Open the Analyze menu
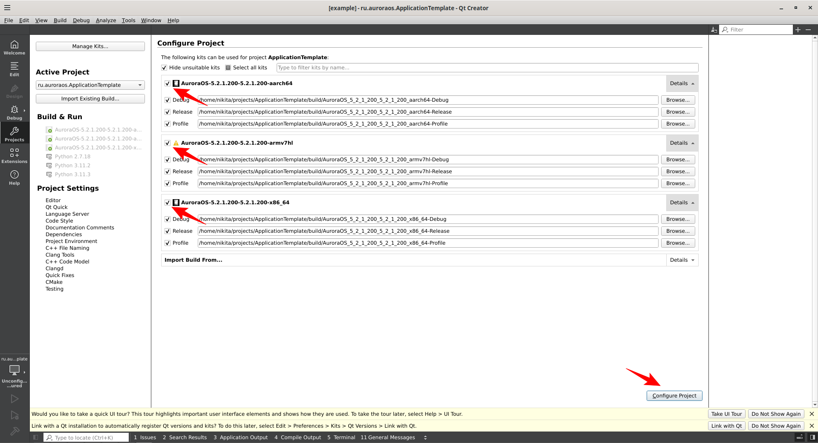Image resolution: width=818 pixels, height=443 pixels. coord(106,20)
